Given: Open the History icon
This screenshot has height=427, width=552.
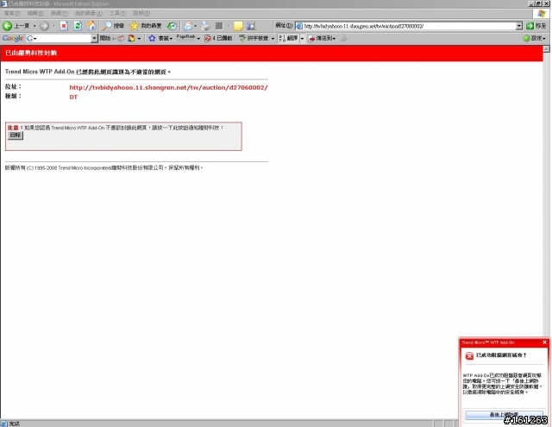Looking at the screenshot, I should (172, 26).
